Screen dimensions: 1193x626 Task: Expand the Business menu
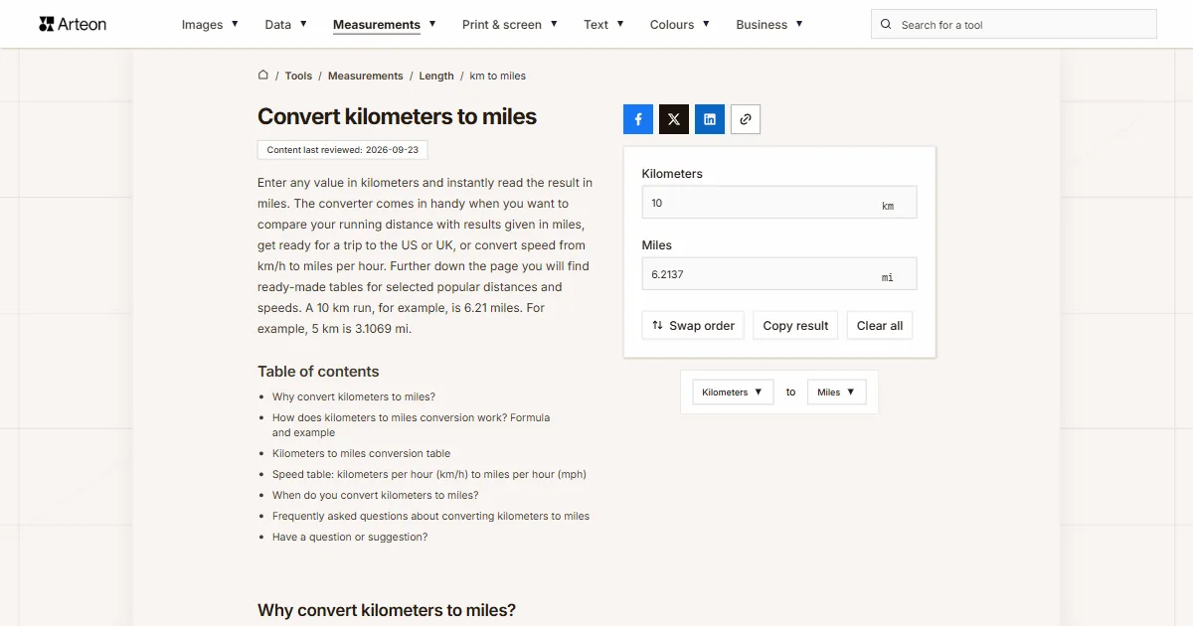tap(769, 25)
